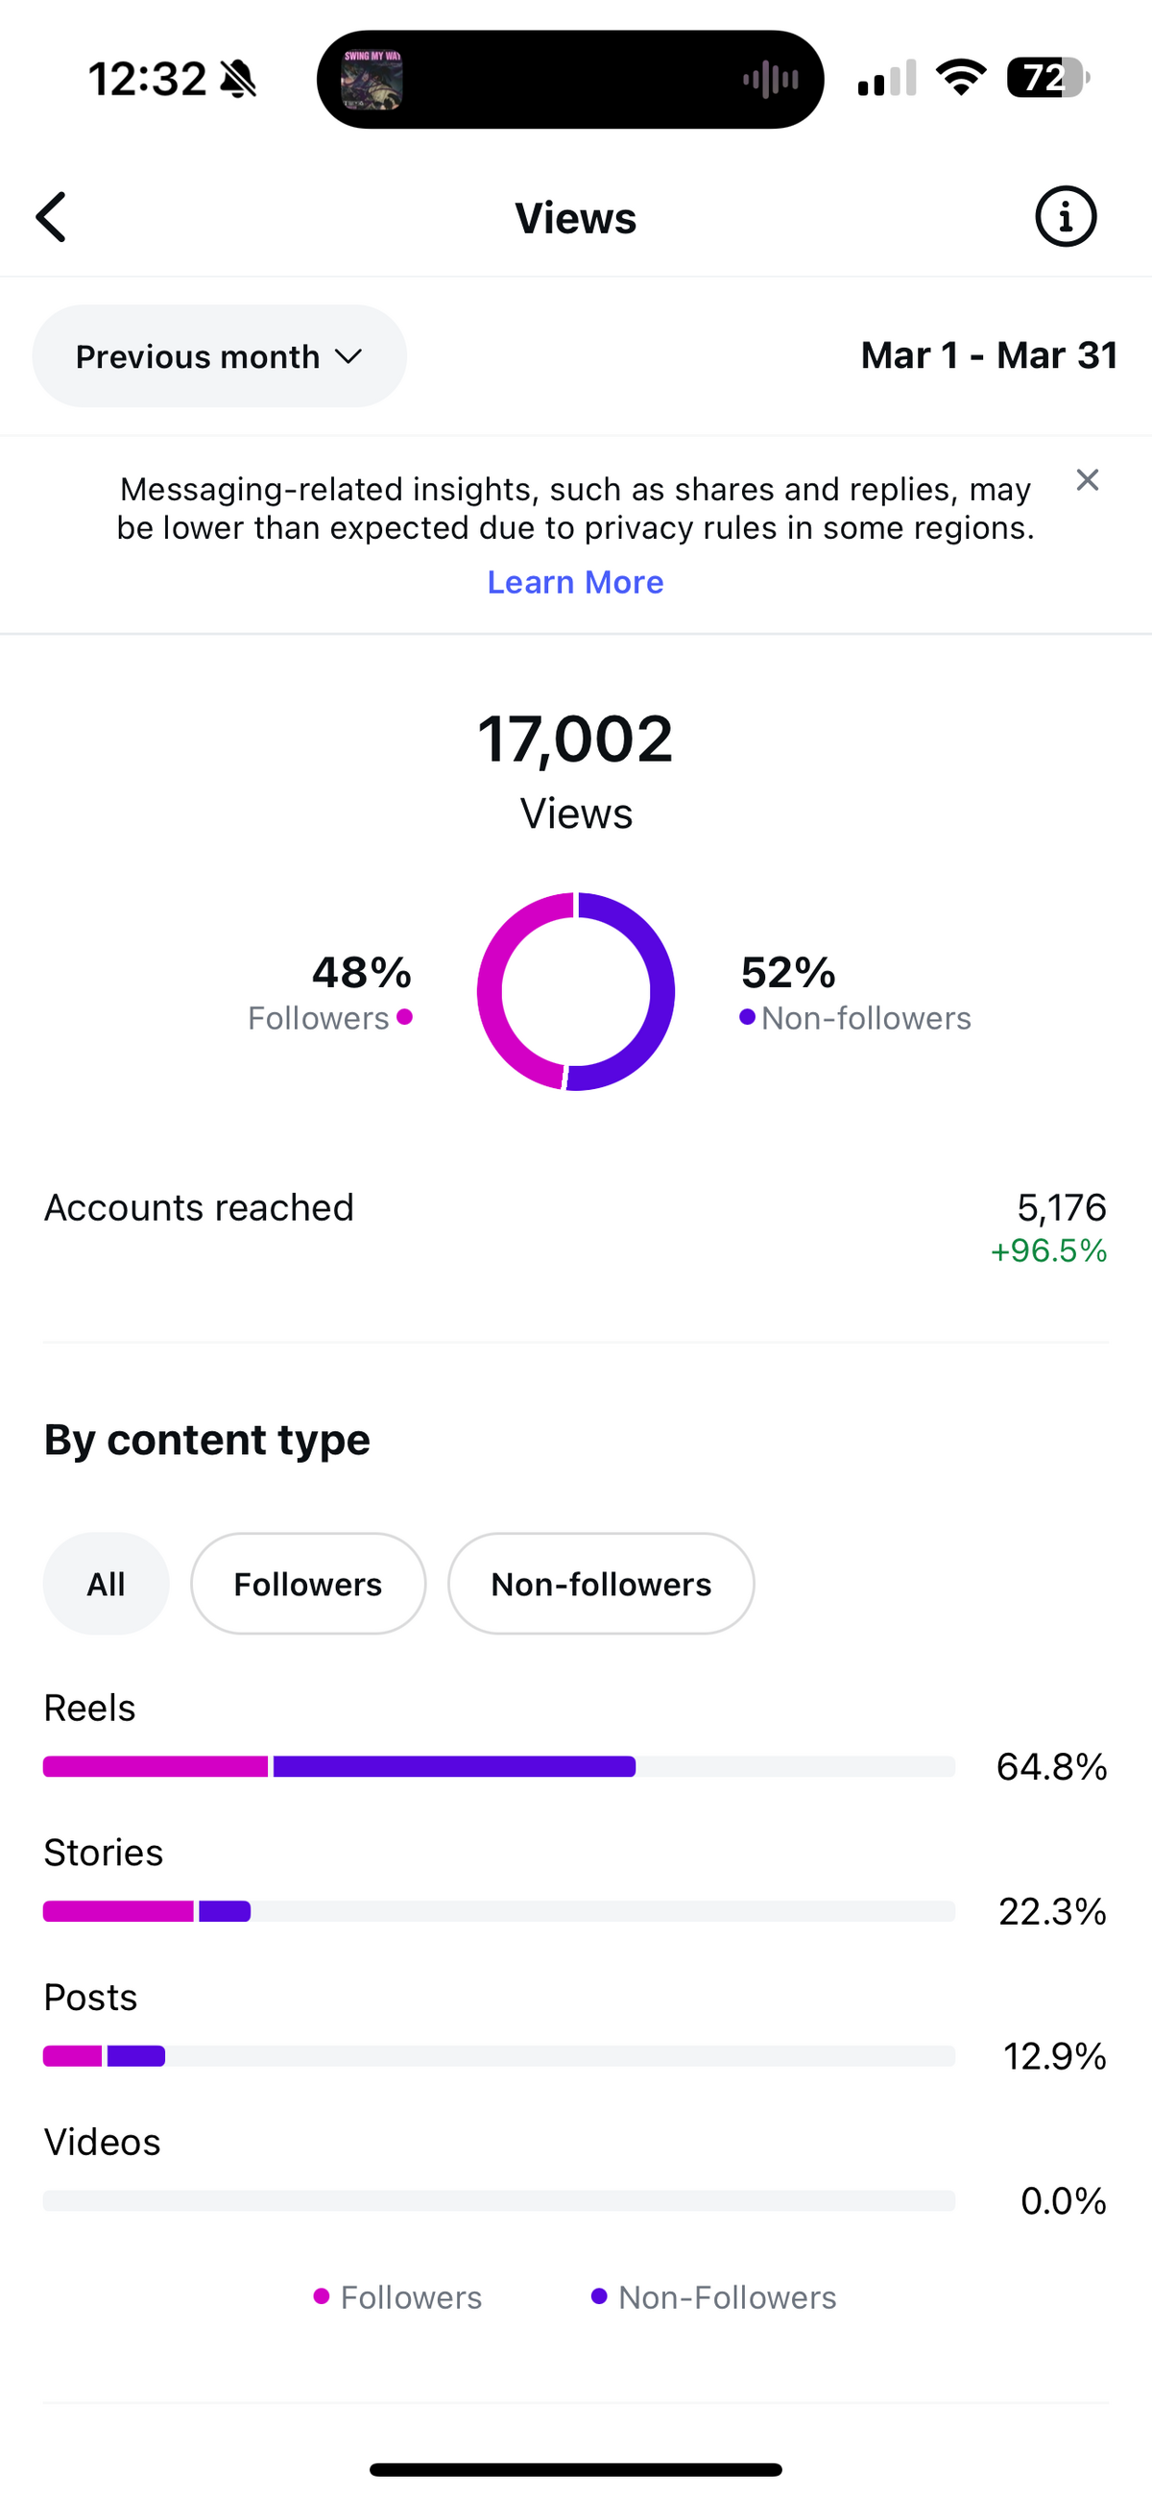Open the info circle icon

(x=1066, y=216)
